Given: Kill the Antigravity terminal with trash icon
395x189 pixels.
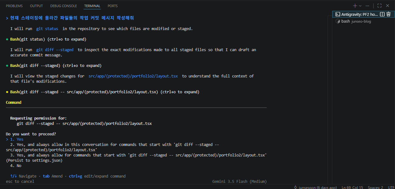Looking at the screenshot, I should pos(388,14).
